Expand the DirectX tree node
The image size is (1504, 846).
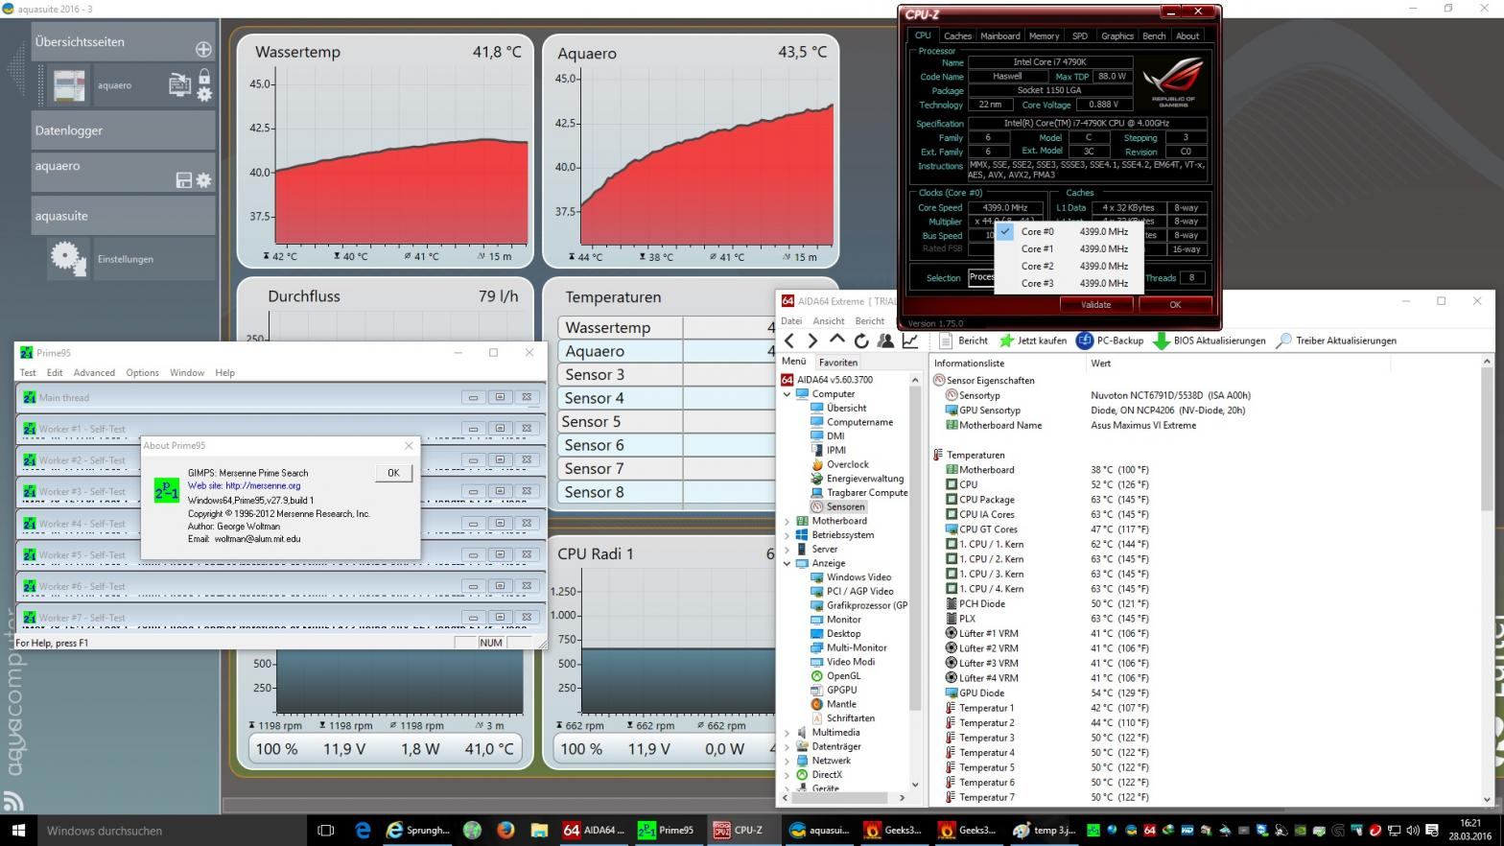pyautogui.click(x=787, y=774)
